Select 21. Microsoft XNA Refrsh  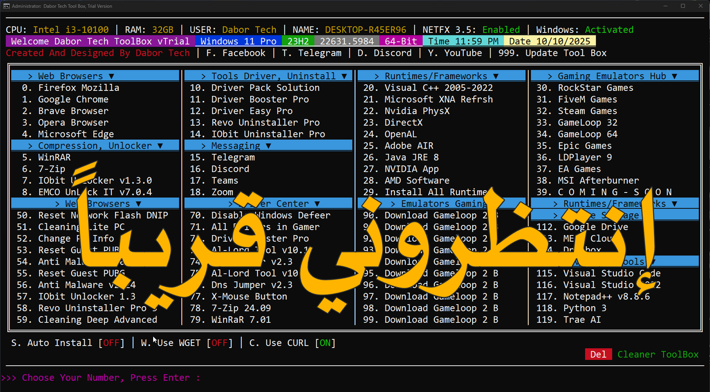[x=428, y=99]
